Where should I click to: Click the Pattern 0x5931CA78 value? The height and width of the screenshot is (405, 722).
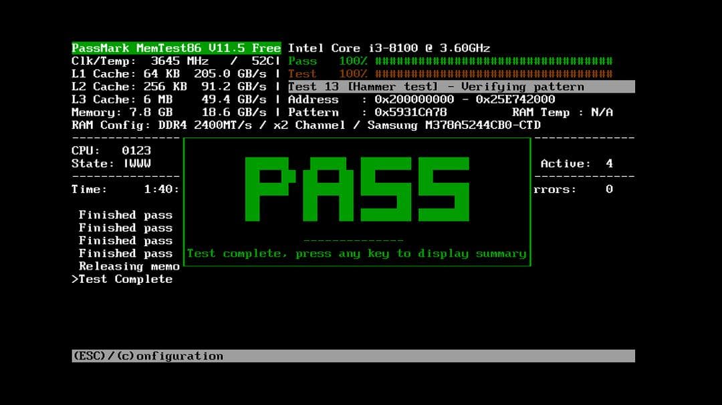click(408, 112)
